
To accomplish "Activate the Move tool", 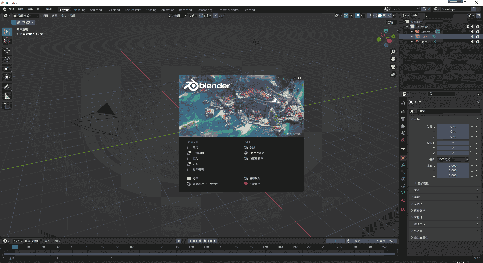I will pyautogui.click(x=7, y=50).
